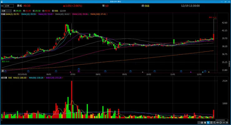The width and height of the screenshot is (231, 125).
Task: Click the circular reset icon
Action: tap(220, 123)
